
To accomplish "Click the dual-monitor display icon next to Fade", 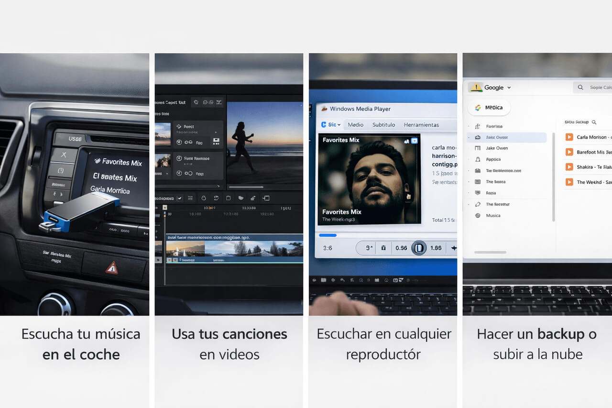I will (x=216, y=141).
